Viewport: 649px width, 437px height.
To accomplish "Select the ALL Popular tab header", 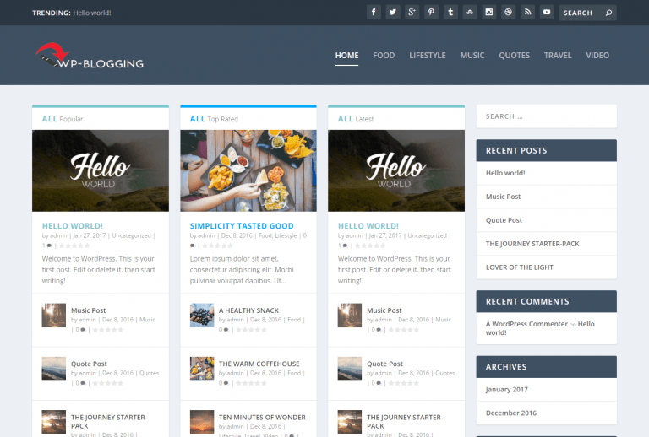I will pyautogui.click(x=63, y=119).
